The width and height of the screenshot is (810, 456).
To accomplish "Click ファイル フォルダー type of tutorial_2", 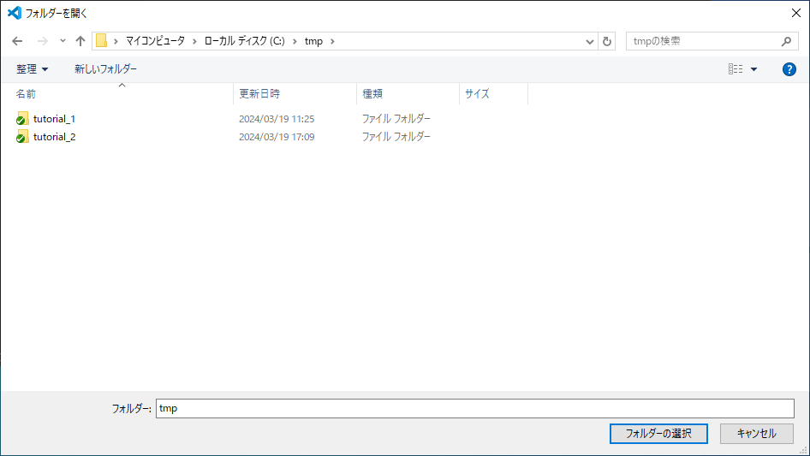I will tap(396, 137).
